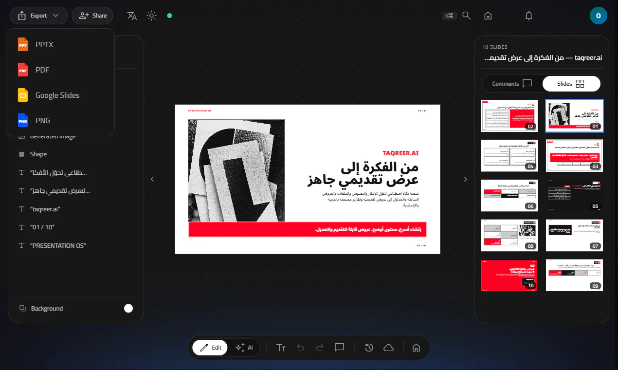Select slide 04 thumbnail
618x370 pixels.
[x=509, y=156]
